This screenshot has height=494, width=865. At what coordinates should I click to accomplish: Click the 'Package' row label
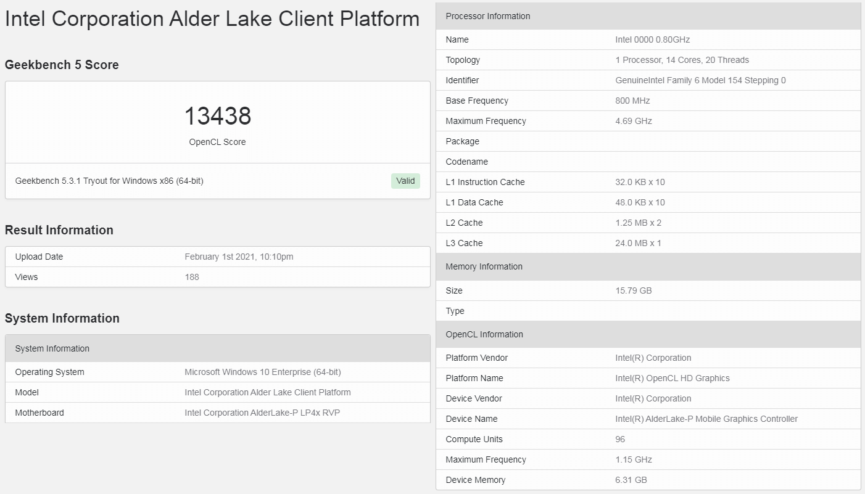[x=463, y=141]
